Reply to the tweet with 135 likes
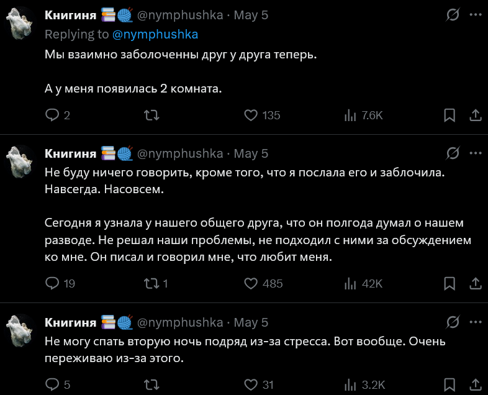488x395 pixels. [53, 115]
